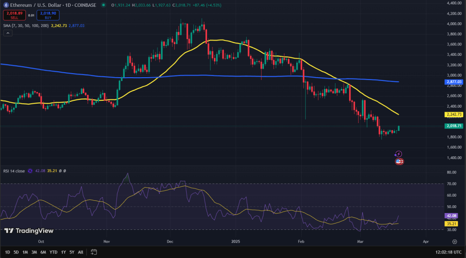
Task: Switch to the 6M time range
Action: tap(43, 252)
